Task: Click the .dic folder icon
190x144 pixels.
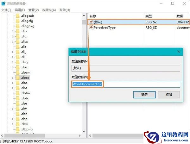Action: pyautogui.click(x=18, y=36)
